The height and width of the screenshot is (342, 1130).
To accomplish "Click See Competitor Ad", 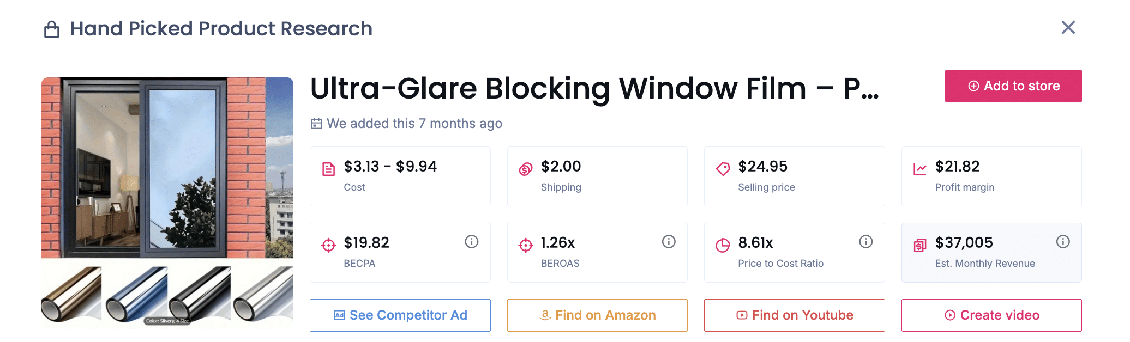I will pyautogui.click(x=400, y=315).
